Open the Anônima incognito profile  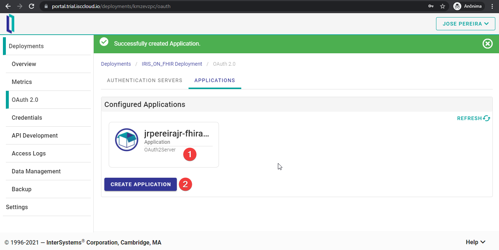[x=469, y=6]
